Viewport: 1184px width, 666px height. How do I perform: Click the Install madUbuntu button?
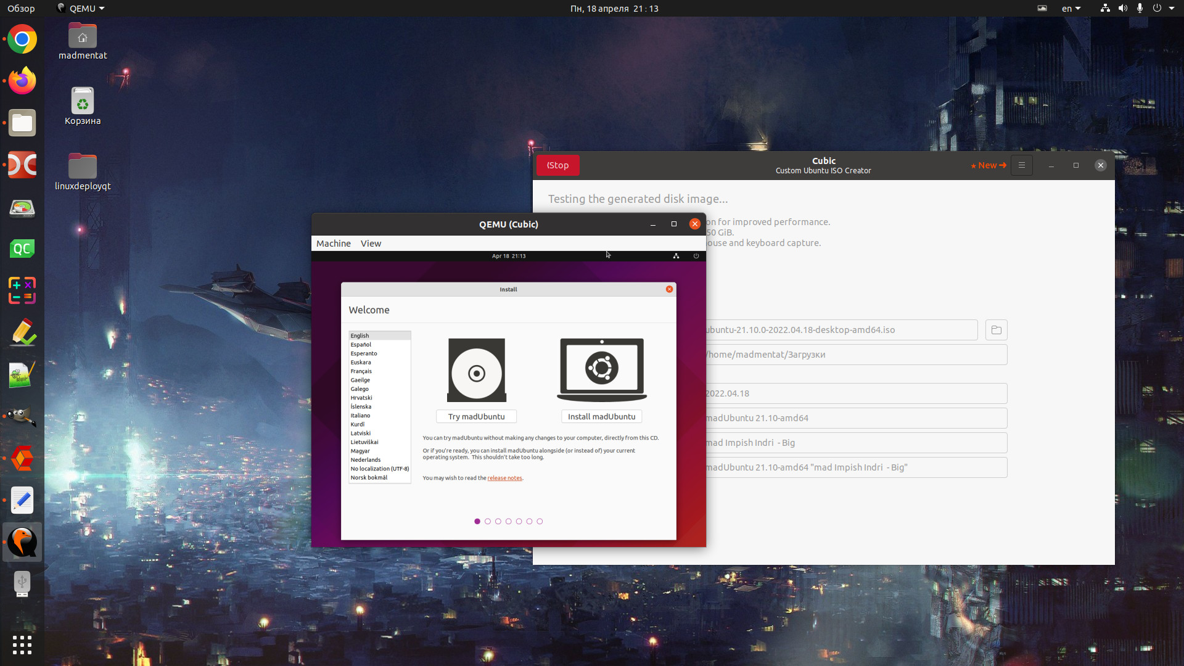click(x=602, y=417)
